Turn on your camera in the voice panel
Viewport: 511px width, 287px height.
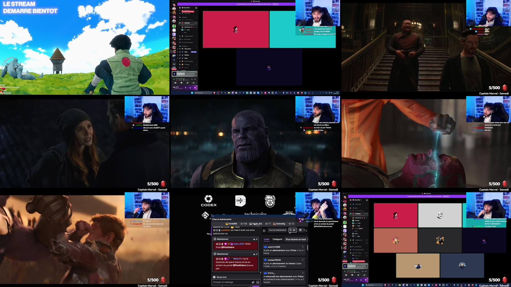point(175,83)
